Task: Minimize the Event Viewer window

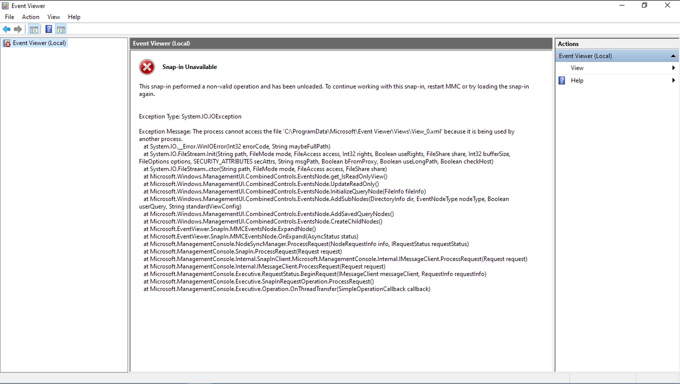Action: [x=621, y=5]
